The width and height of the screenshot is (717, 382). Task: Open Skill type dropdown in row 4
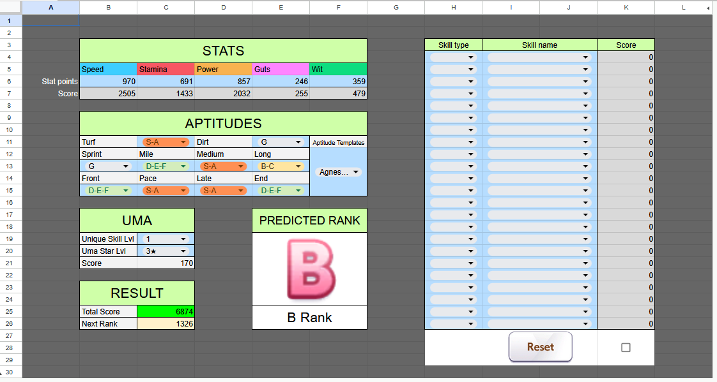pos(453,57)
